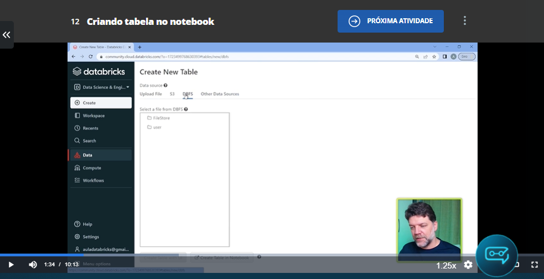Click help icon next to Create Table in Notebook
Image resolution: width=544 pixels, height=279 pixels.
(259, 257)
